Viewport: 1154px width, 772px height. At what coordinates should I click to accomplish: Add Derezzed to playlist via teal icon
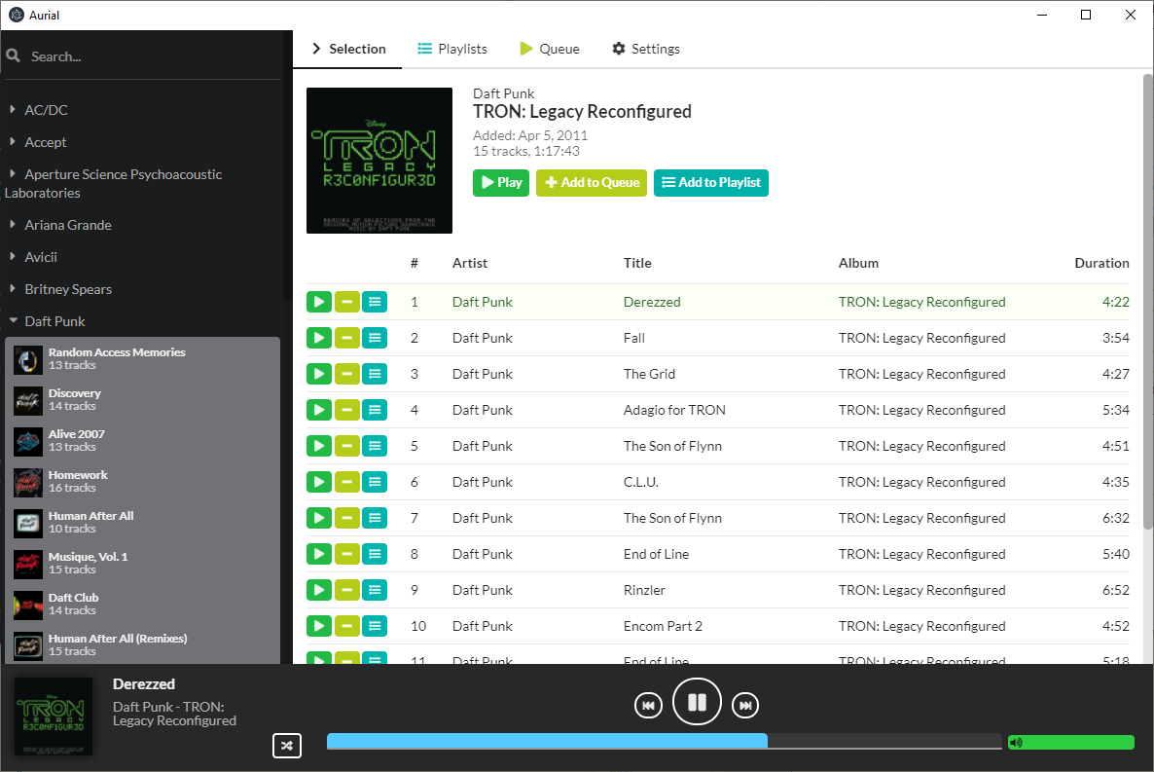tap(375, 302)
